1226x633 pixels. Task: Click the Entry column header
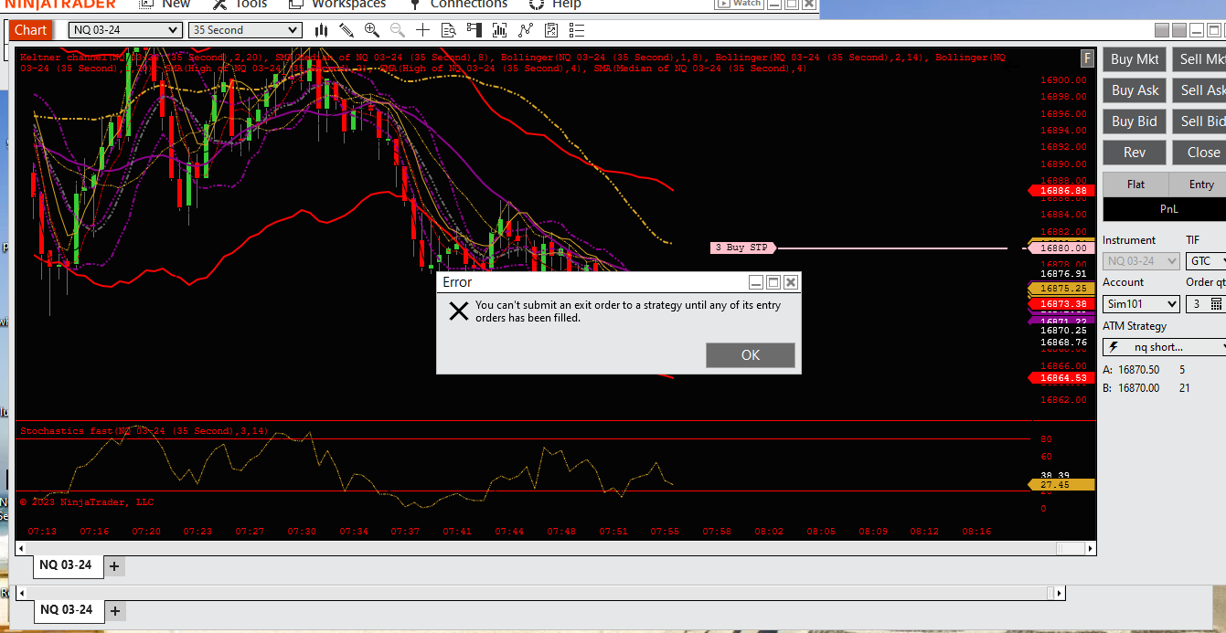[1199, 185]
